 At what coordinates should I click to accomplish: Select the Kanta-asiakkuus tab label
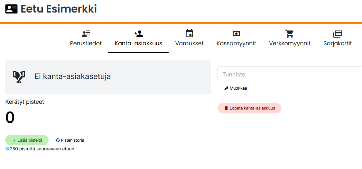[138, 43]
